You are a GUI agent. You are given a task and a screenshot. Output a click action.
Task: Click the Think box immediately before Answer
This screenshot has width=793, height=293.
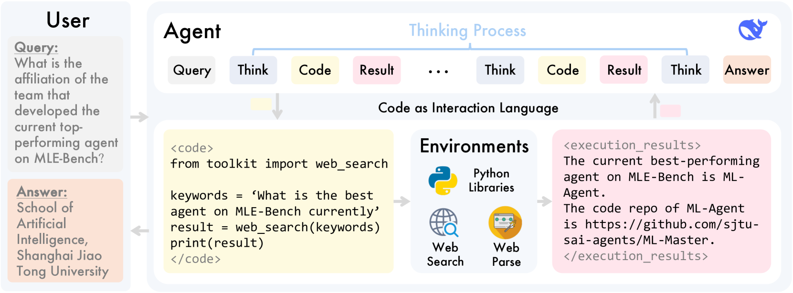(685, 70)
